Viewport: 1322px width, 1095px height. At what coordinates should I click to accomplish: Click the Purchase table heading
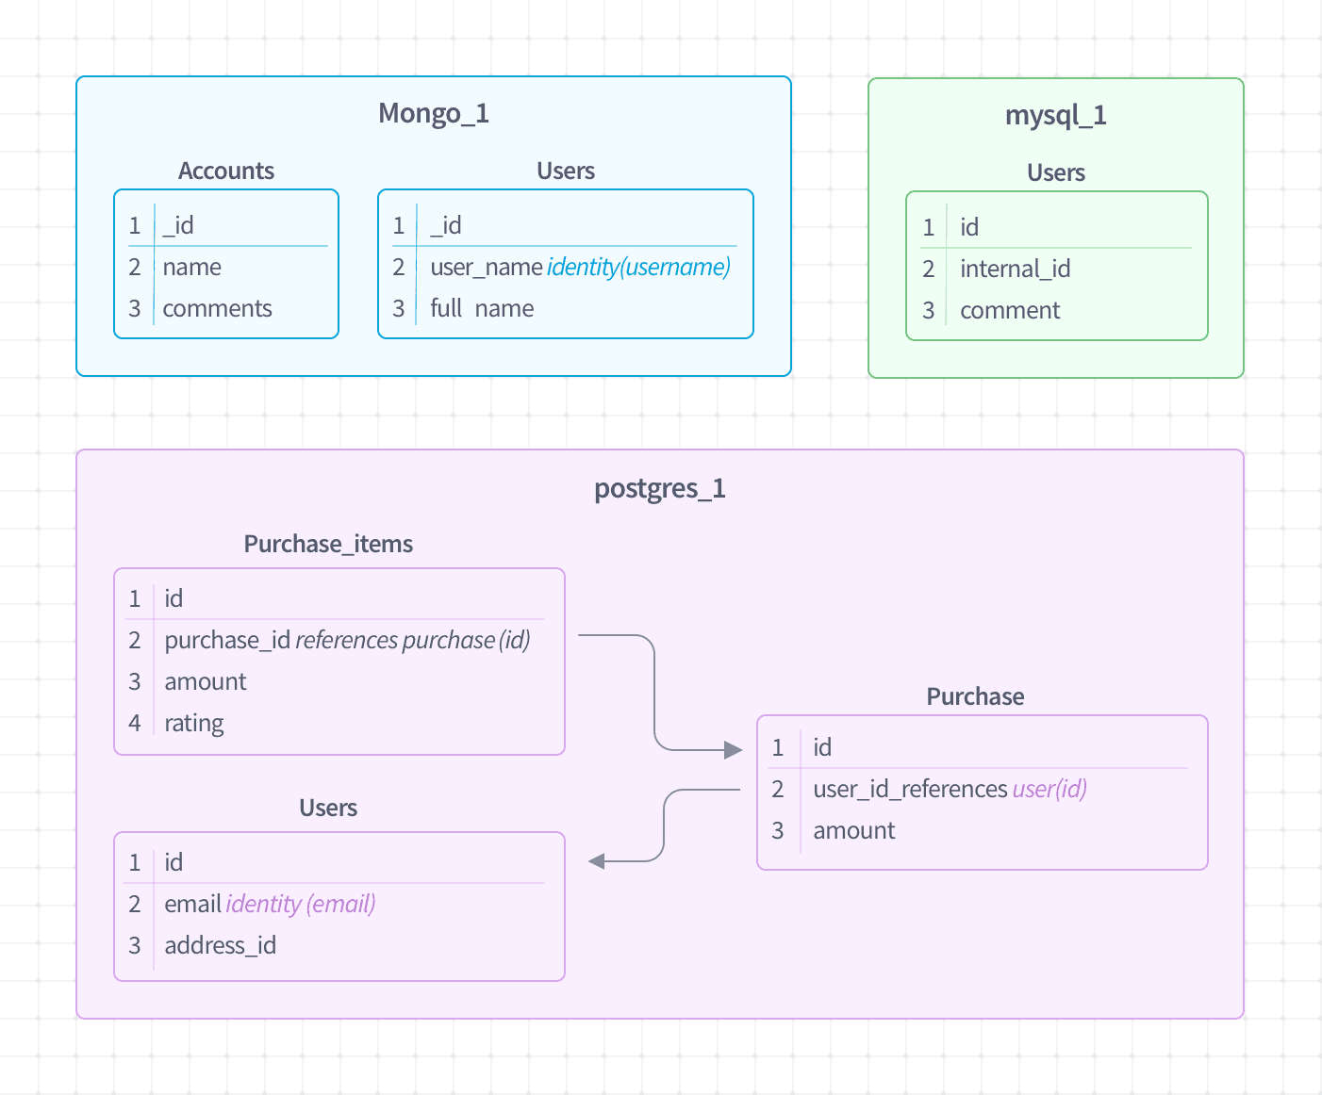pyautogui.click(x=975, y=696)
